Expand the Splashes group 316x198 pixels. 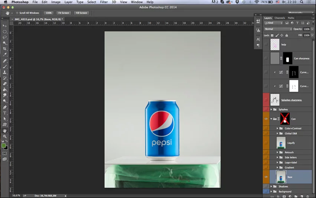pos(271,109)
